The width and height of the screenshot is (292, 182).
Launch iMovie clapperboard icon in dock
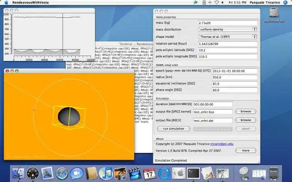[135, 173]
